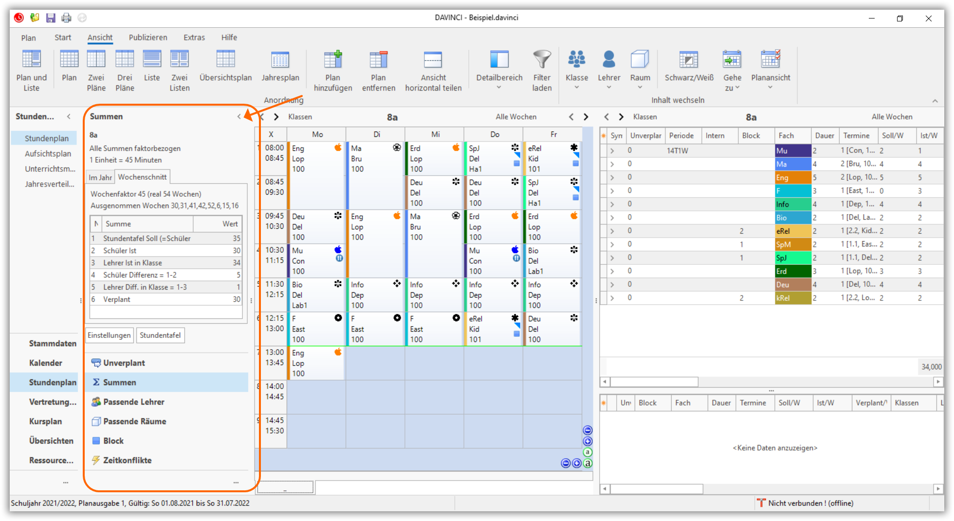Click the Filter laden funnel icon
Viewport: 954px width, 521px height.
[x=542, y=60]
